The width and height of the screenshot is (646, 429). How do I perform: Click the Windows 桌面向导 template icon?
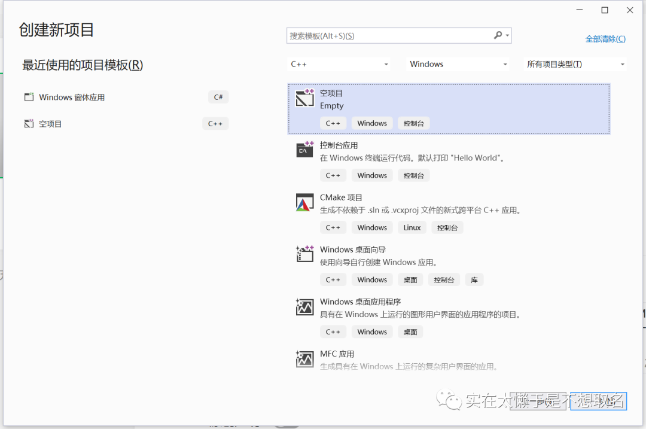305,254
